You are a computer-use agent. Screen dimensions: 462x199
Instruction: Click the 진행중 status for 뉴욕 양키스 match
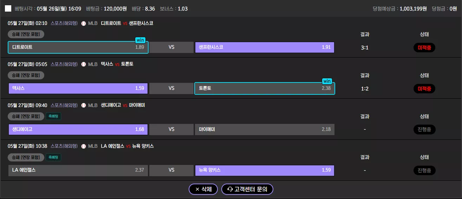pos(424,171)
